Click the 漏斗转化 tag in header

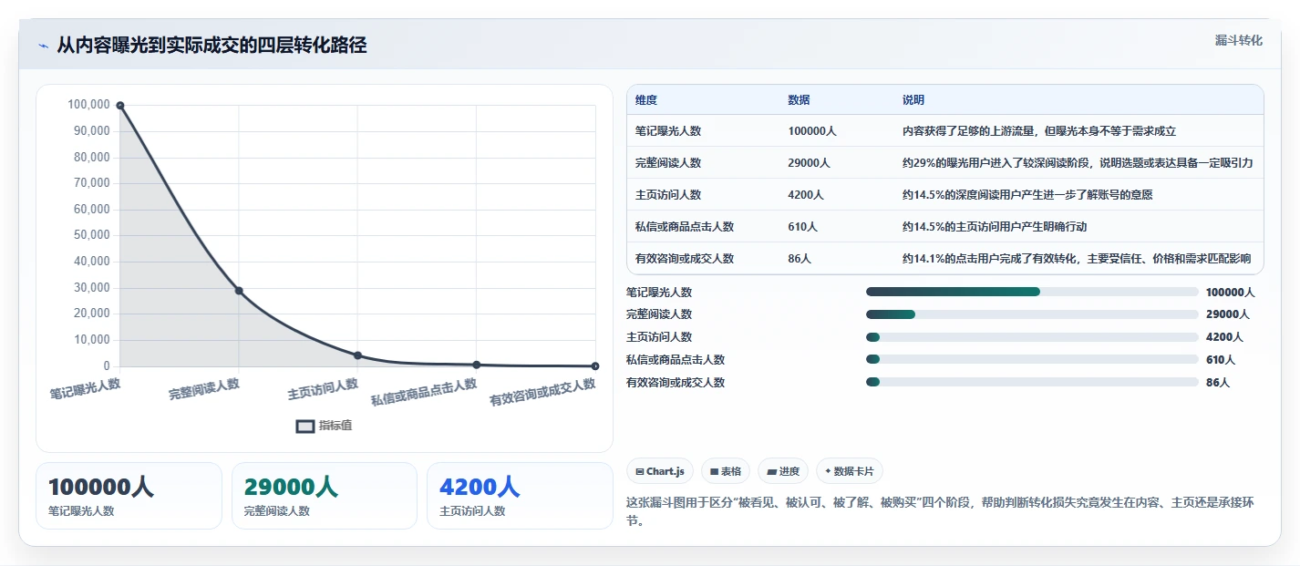1238,40
